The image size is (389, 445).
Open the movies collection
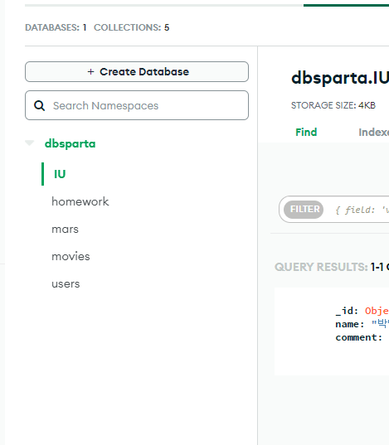71,257
